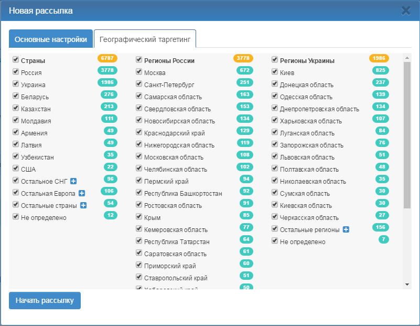Click the orange 6787 Страны count badge
Screen dimensions: 420x326
(107, 58)
